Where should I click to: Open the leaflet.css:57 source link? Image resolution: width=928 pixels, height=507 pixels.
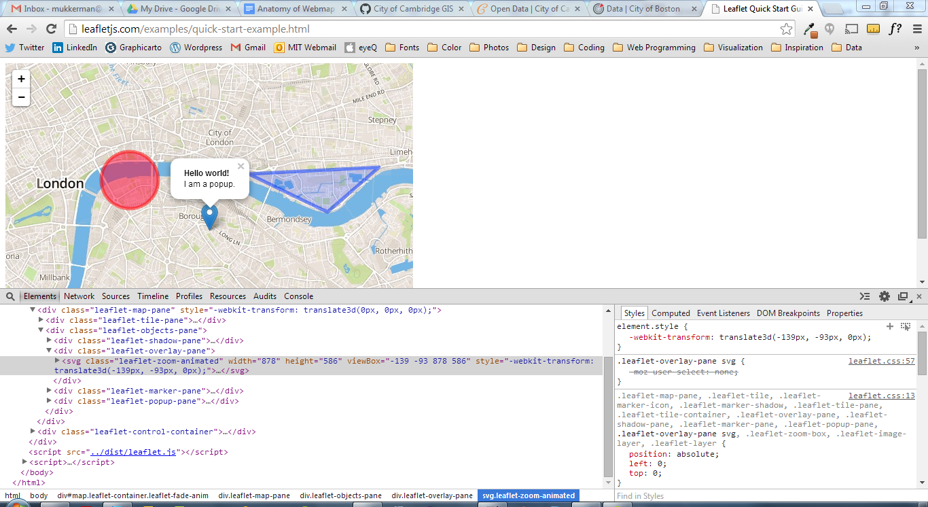pyautogui.click(x=882, y=362)
